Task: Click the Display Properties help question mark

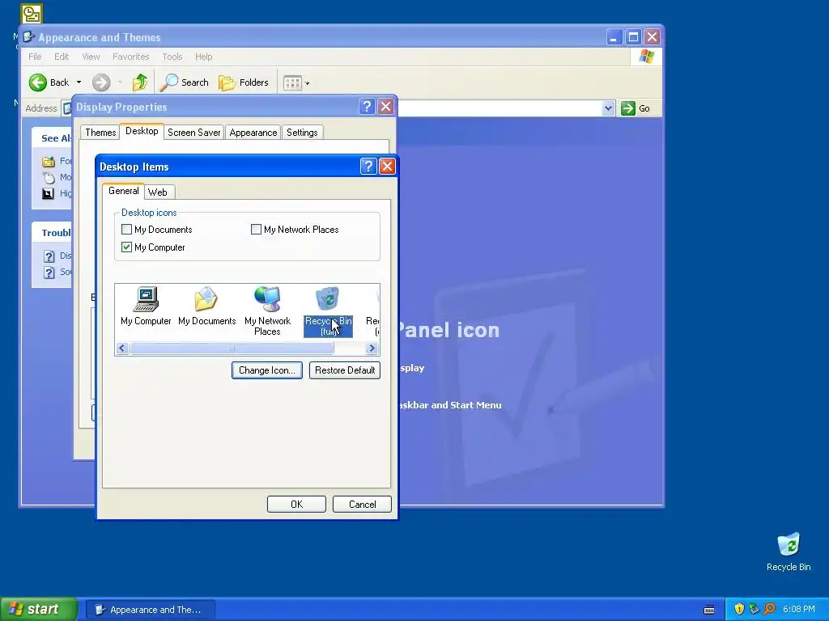Action: [367, 107]
